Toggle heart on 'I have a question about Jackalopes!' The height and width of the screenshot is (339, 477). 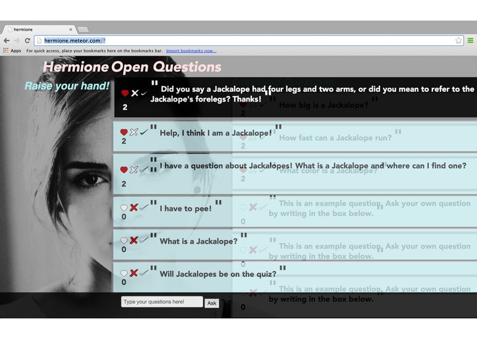coord(124,169)
